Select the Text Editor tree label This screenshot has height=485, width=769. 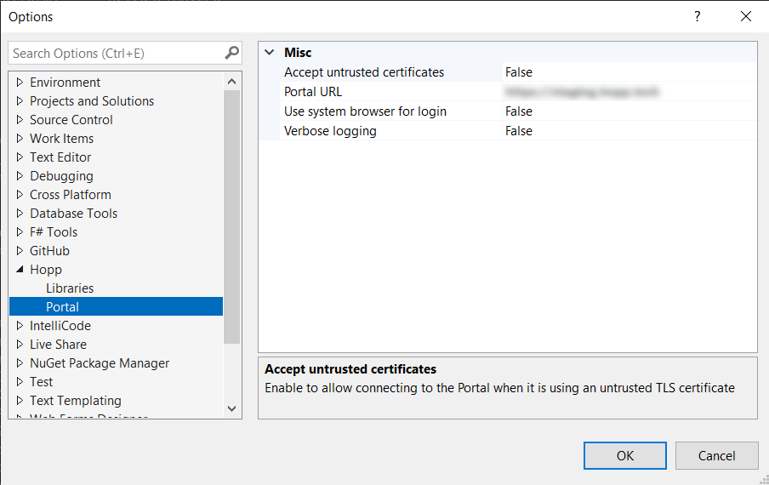(x=60, y=157)
